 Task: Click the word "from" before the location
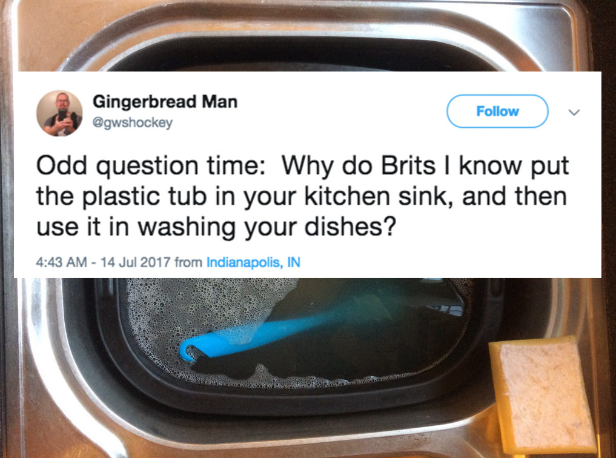[x=188, y=262]
